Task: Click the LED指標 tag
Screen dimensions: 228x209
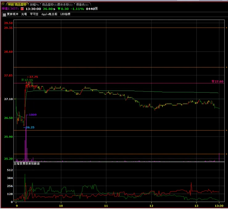Action: coord(65,14)
